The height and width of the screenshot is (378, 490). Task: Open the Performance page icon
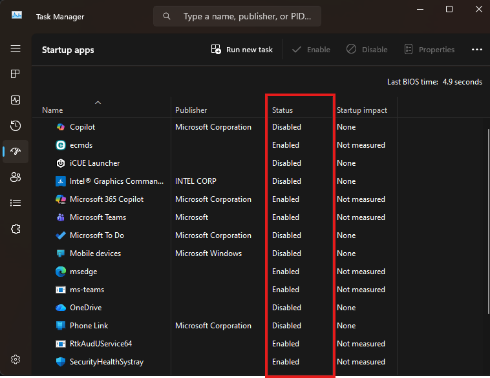[x=16, y=100]
